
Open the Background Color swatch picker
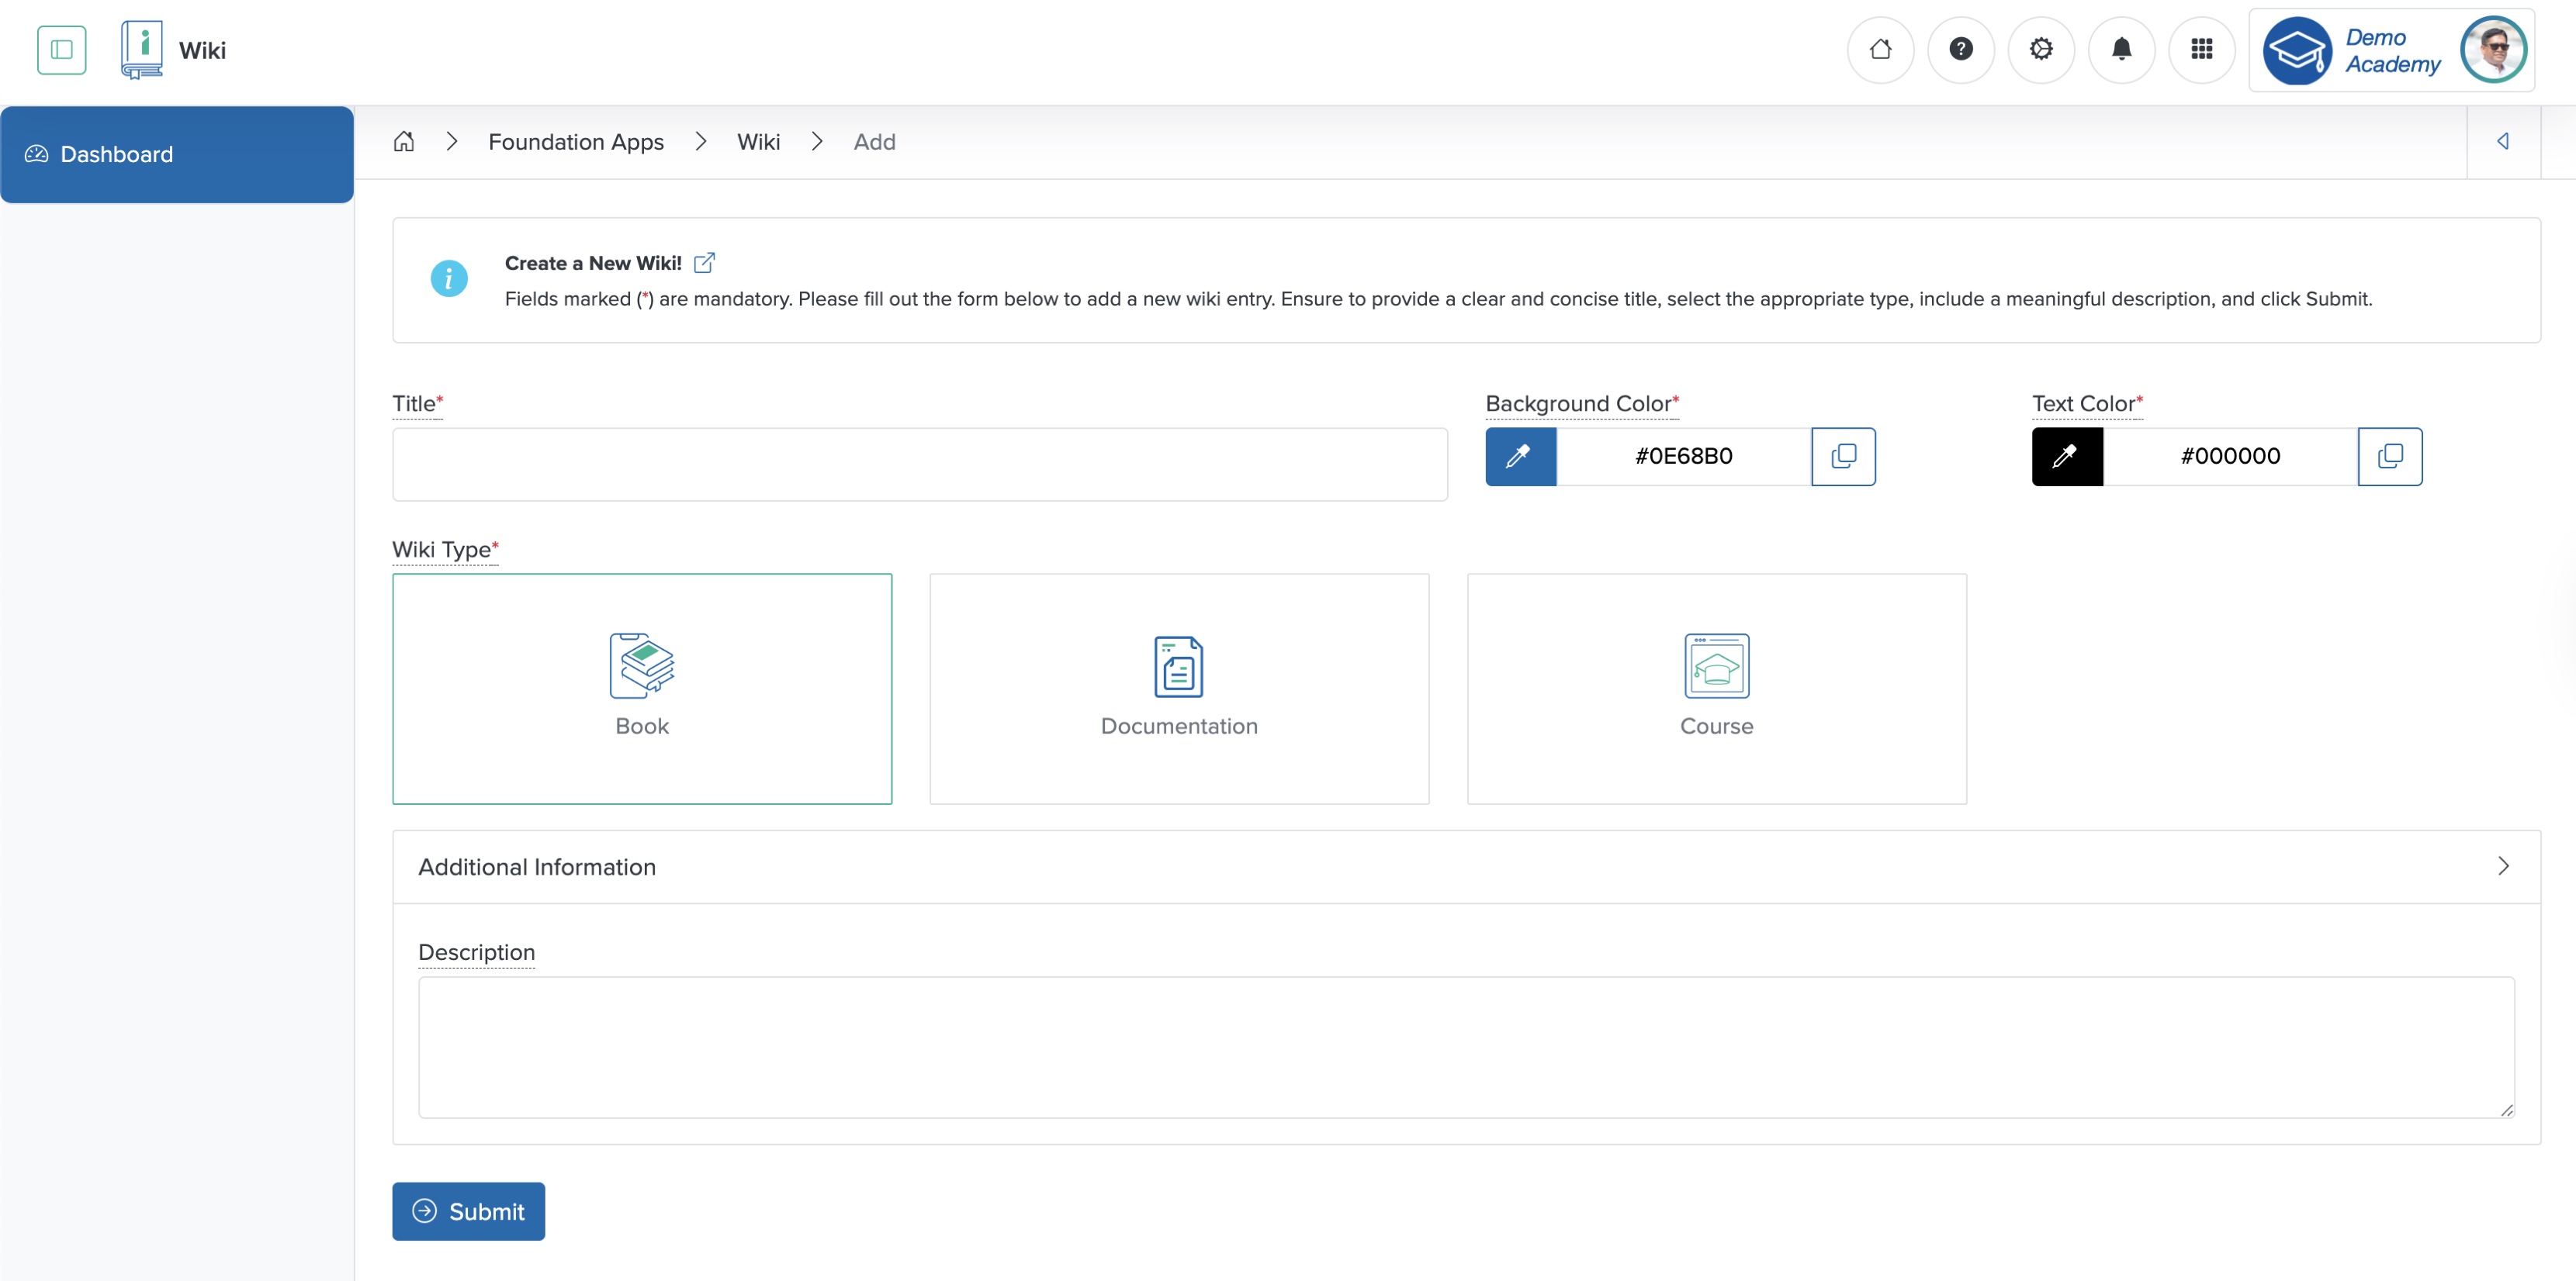tap(1519, 457)
